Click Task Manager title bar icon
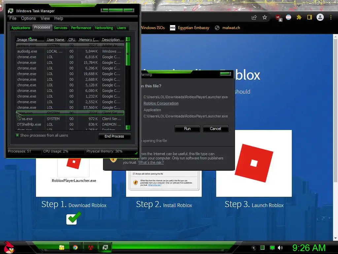The image size is (338, 254). (11, 11)
